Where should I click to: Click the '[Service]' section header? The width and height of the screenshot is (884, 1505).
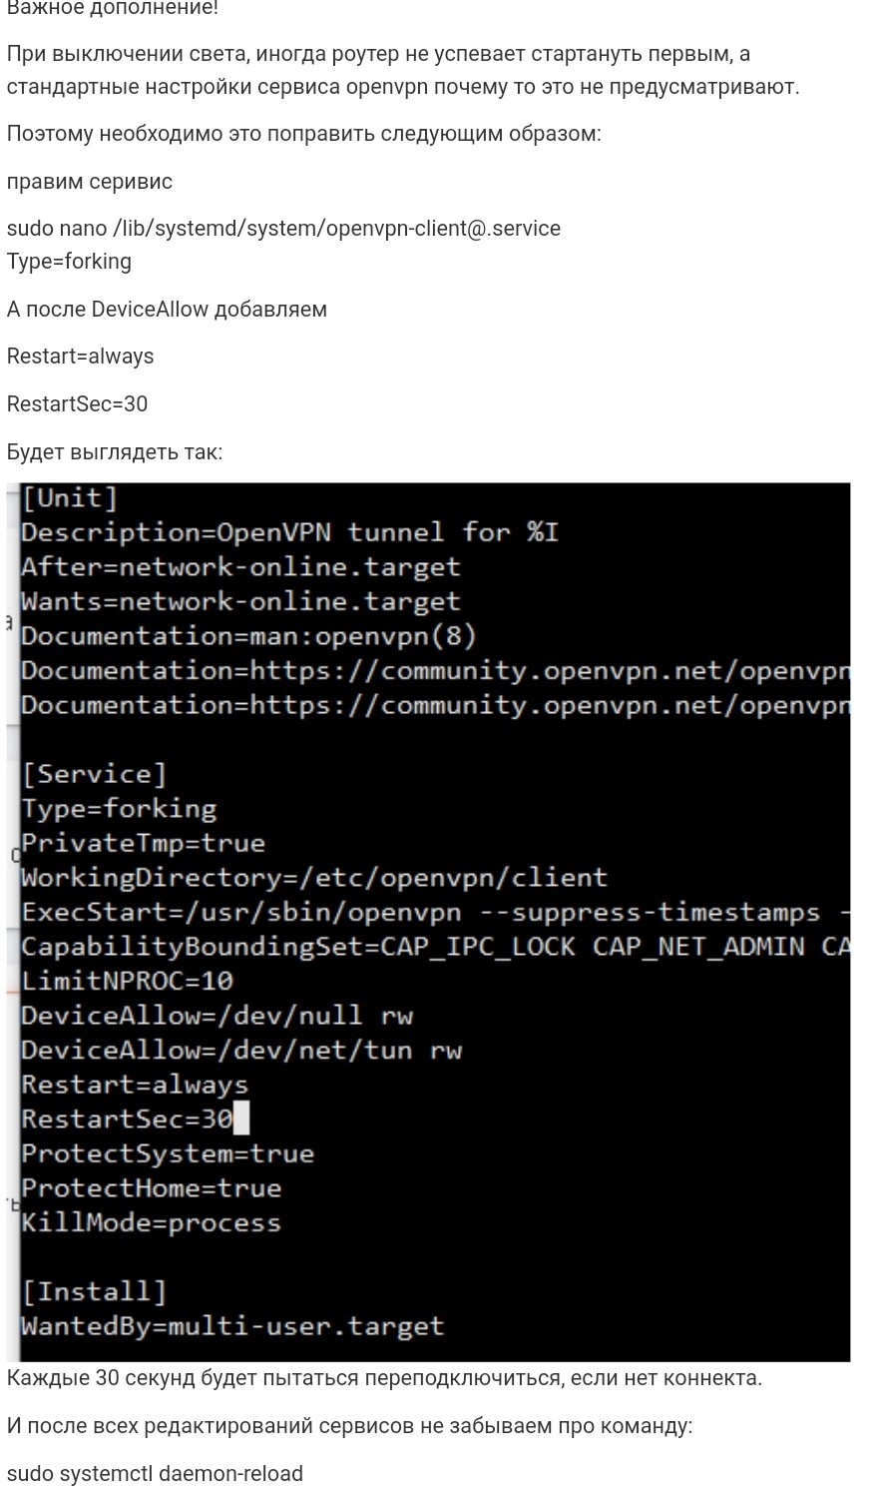95,774
